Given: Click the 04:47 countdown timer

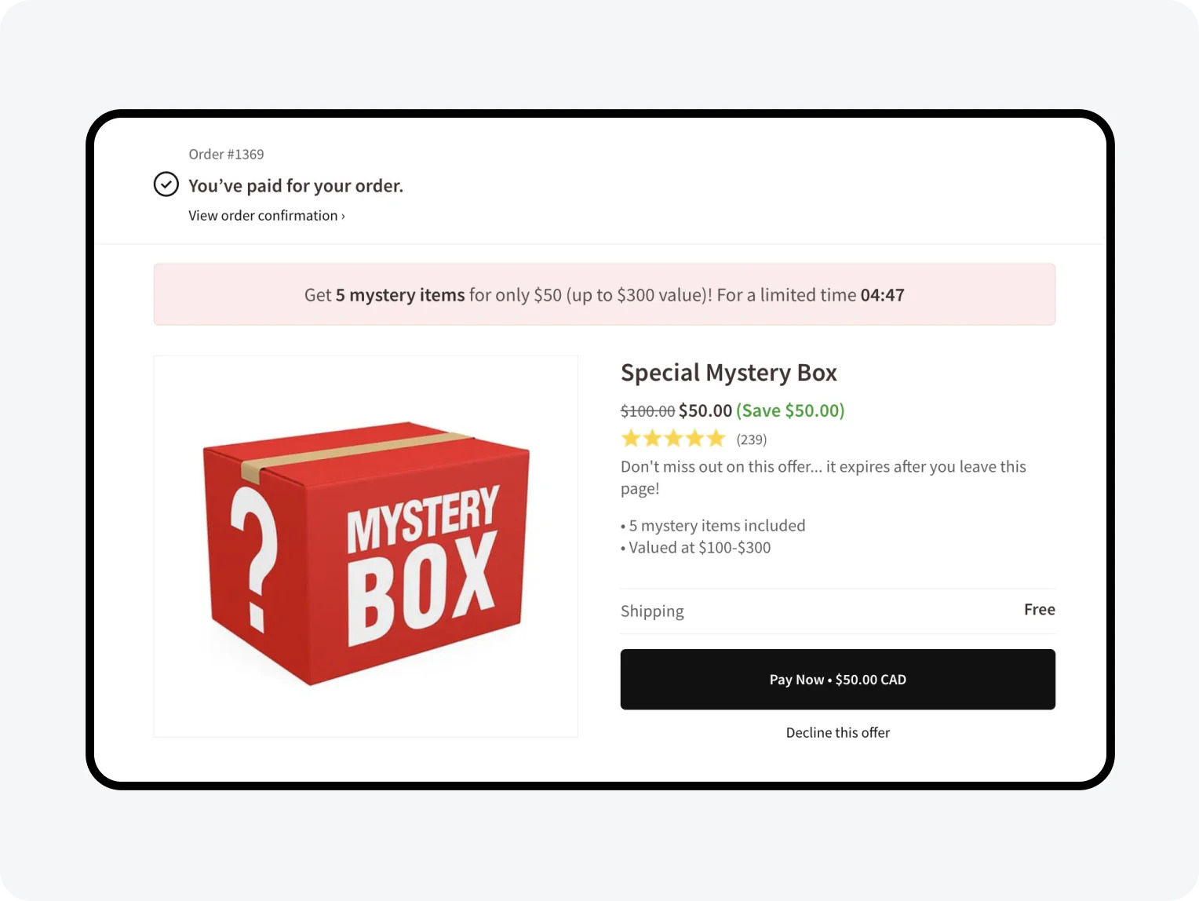Looking at the screenshot, I should (x=882, y=294).
